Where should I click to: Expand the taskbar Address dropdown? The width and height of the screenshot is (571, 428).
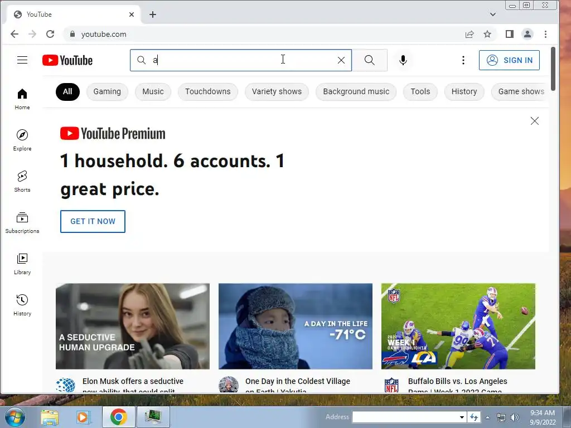[x=462, y=417]
